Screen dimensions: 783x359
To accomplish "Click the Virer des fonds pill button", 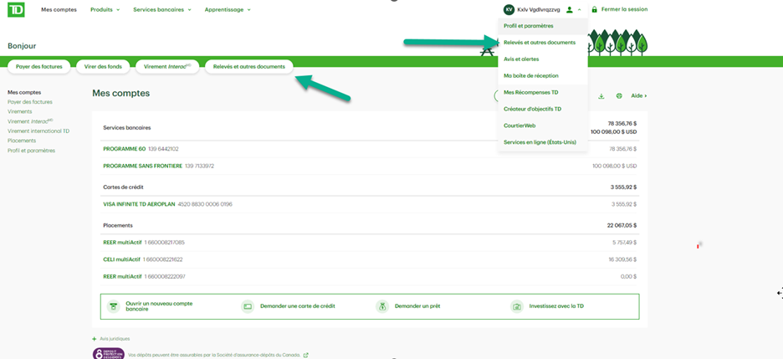I will (x=103, y=66).
